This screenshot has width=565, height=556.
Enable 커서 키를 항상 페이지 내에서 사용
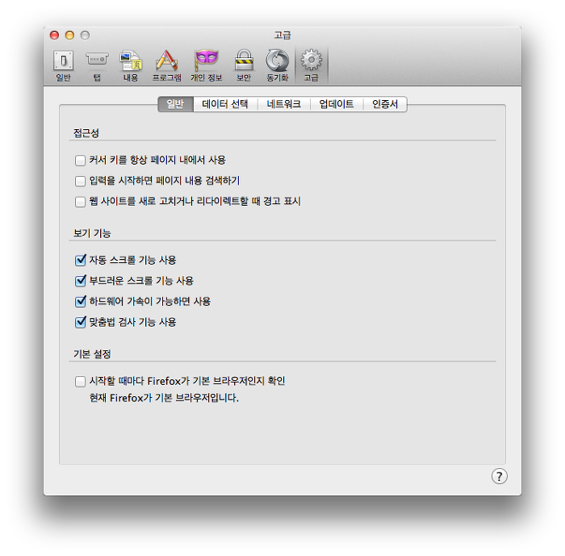(80, 160)
